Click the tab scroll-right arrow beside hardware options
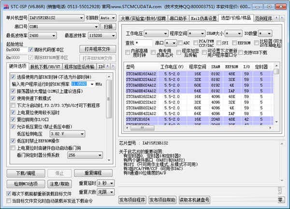The image size is (290, 209). tap(112, 66)
